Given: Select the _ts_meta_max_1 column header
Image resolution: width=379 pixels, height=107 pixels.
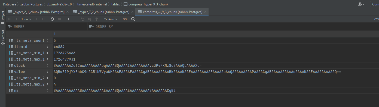Looking at the screenshot, I should [x=29, y=59].
